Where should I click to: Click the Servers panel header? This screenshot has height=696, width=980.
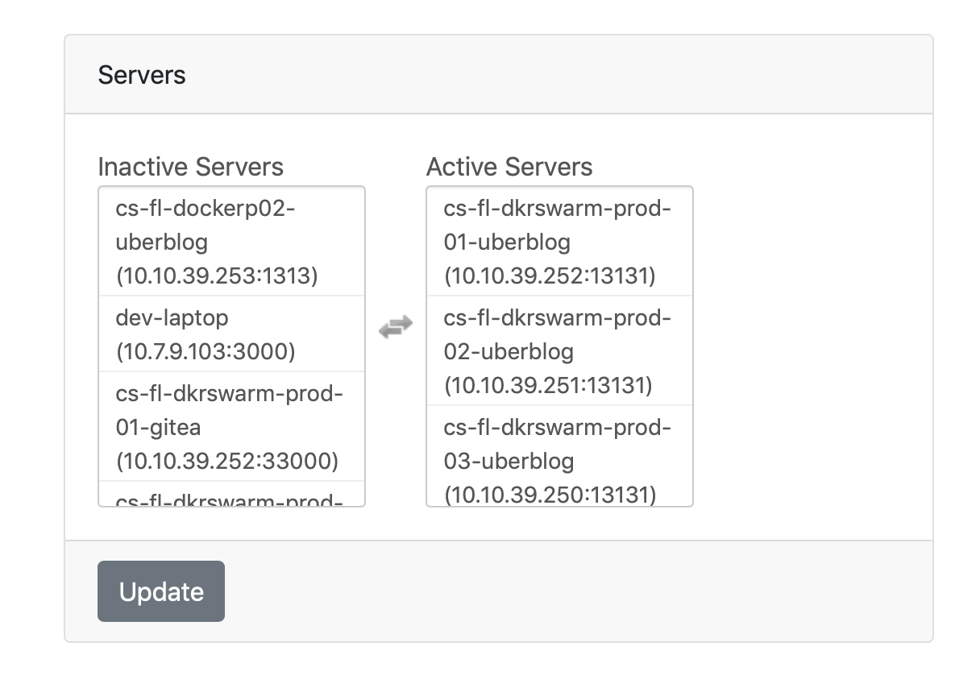tap(142, 75)
